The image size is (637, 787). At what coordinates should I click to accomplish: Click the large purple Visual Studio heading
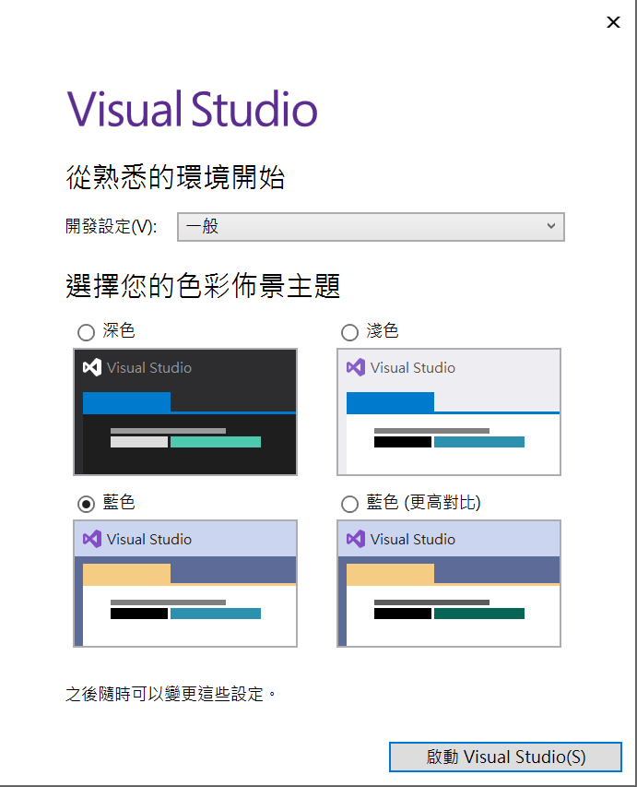(192, 110)
